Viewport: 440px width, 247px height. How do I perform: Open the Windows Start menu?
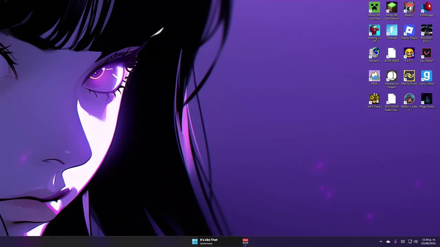195,242
